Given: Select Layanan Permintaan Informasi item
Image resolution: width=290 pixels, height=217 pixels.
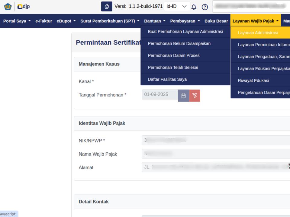Looking at the screenshot, I should pyautogui.click(x=260, y=45).
